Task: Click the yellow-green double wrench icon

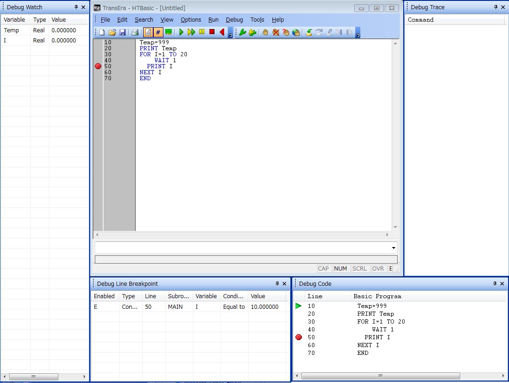Action: 253,32
